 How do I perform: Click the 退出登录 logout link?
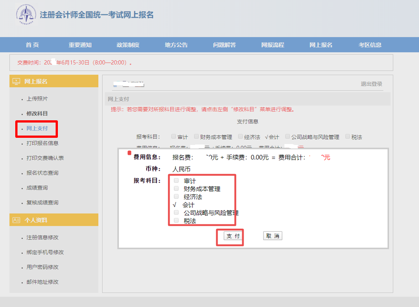coord(371,84)
